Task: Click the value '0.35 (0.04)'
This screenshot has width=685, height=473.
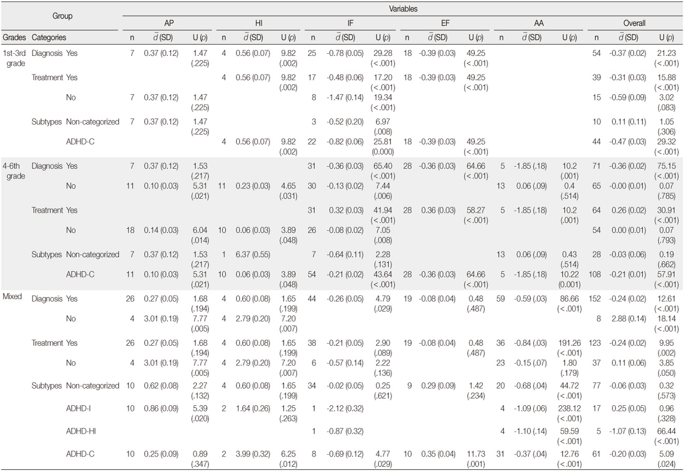Action: (x=438, y=454)
